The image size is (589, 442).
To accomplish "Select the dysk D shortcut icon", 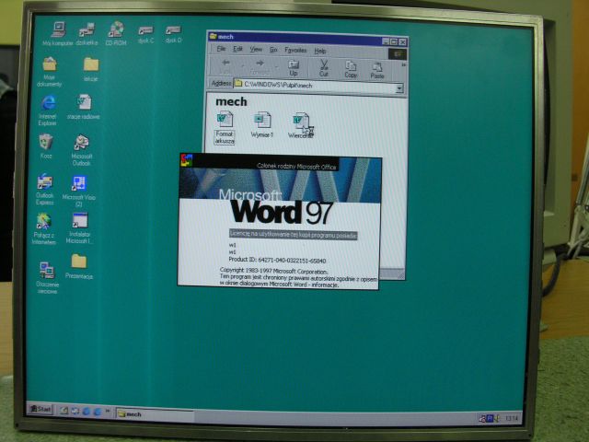I will tap(173, 34).
